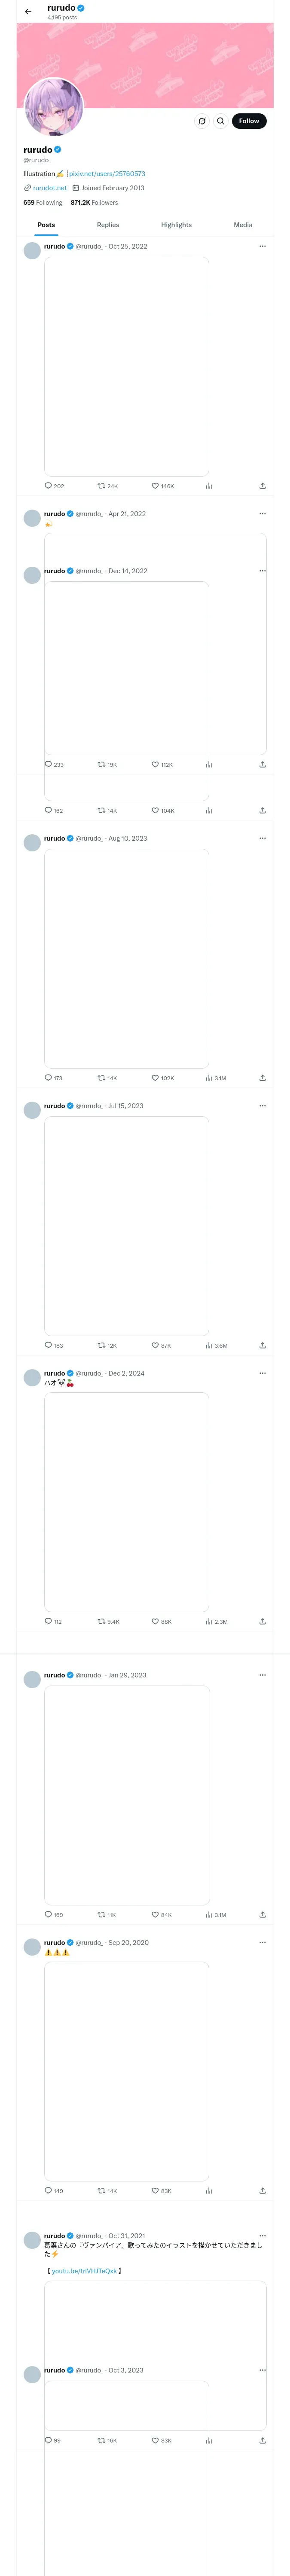Like the Sep 20, 2020 post
Screen dimensions: 290x2576
pos(155,2191)
